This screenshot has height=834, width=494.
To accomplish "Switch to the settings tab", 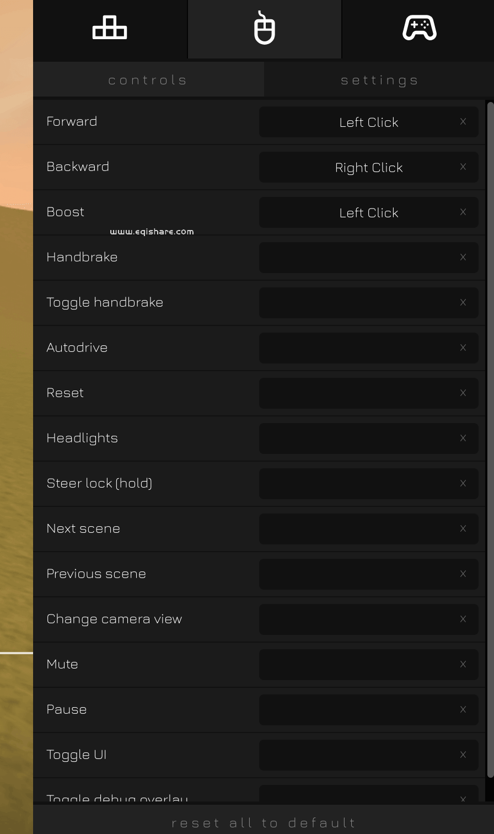I will 379,80.
